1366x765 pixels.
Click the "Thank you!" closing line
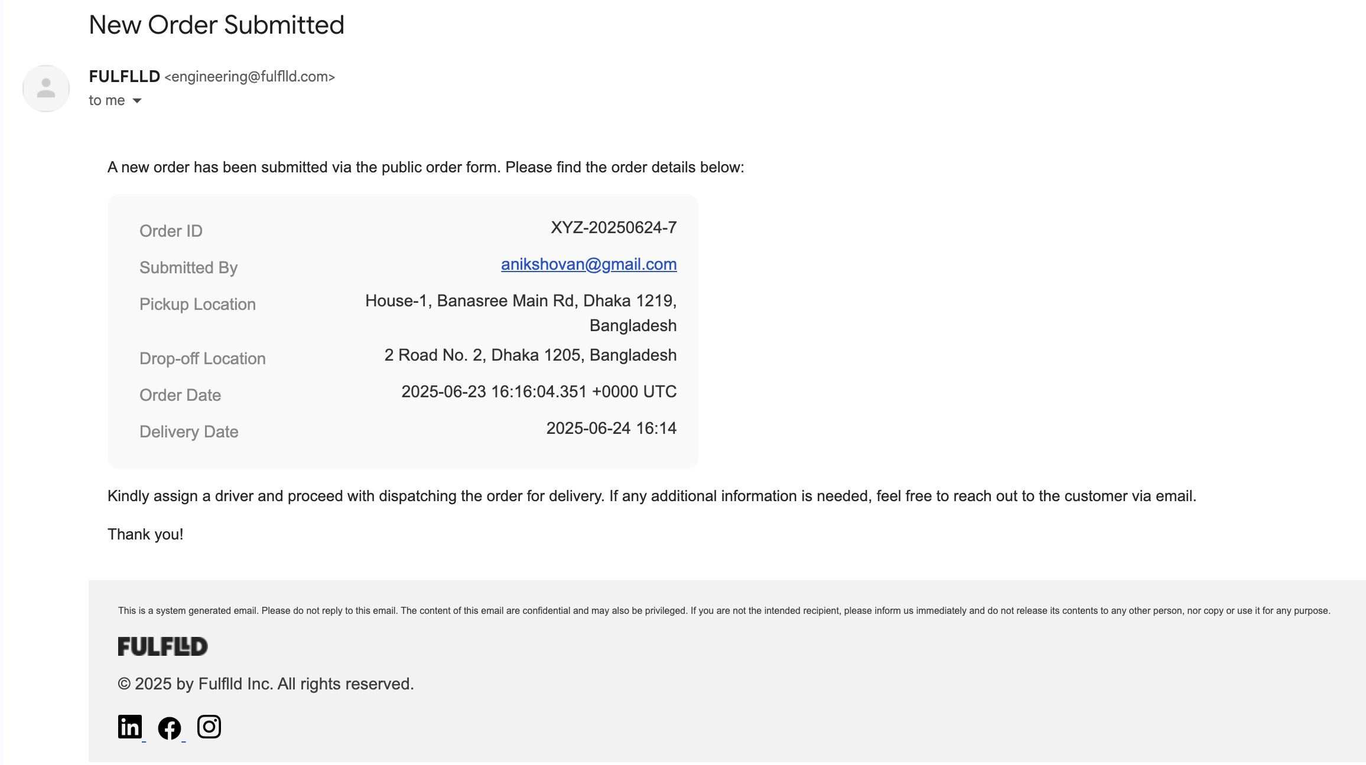[145, 535]
